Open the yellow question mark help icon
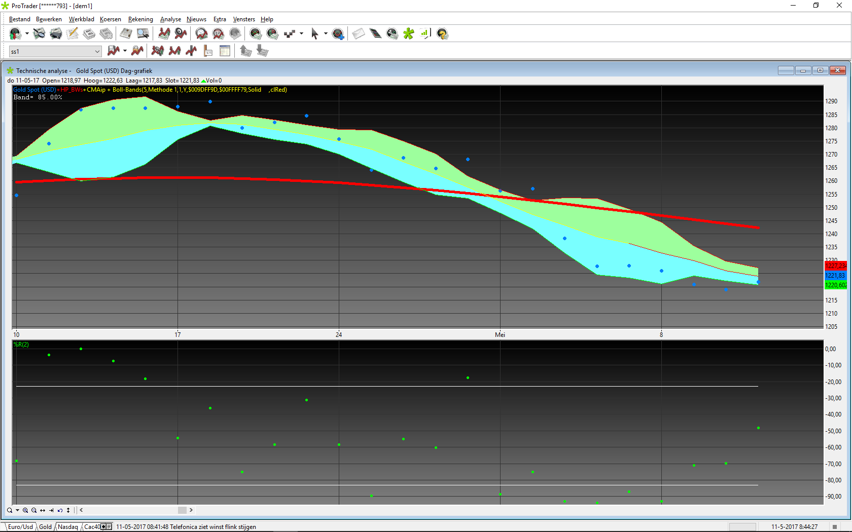This screenshot has height=532, width=852. [442, 34]
